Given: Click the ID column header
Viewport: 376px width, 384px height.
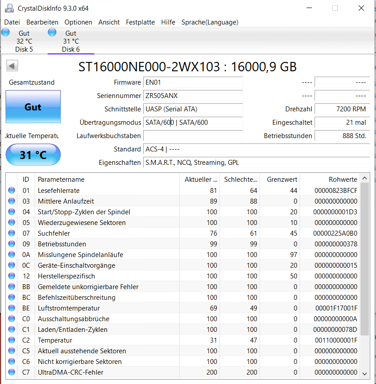Looking at the screenshot, I should click(26, 179).
